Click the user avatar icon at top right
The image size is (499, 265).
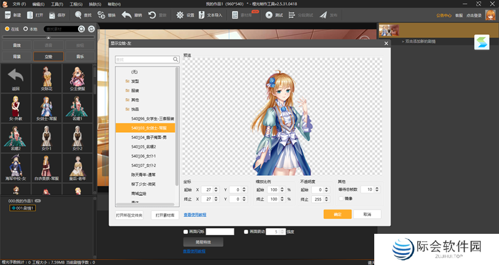point(490,15)
